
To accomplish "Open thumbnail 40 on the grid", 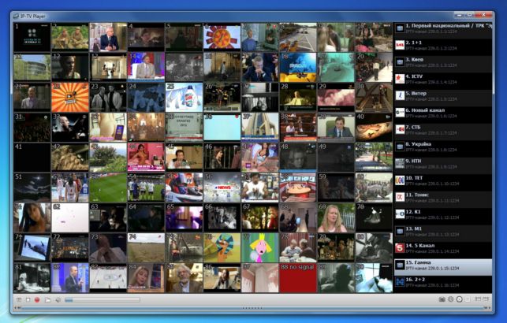I will (374, 128).
